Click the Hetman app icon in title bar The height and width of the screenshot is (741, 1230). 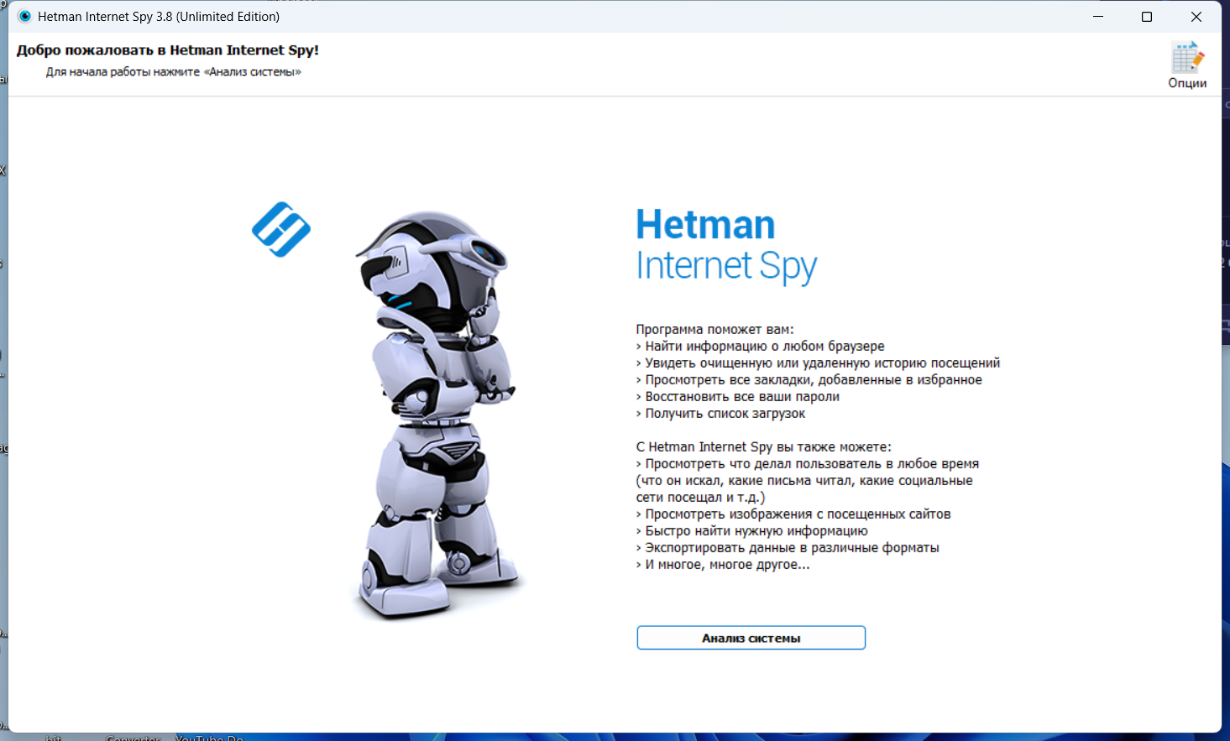click(x=24, y=16)
